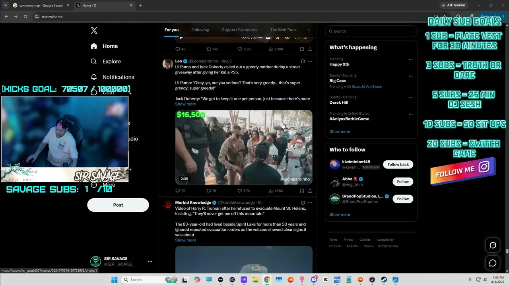Viewport: 509px width, 286px height.
Task: Open the floating Messages button
Action: [x=493, y=263]
